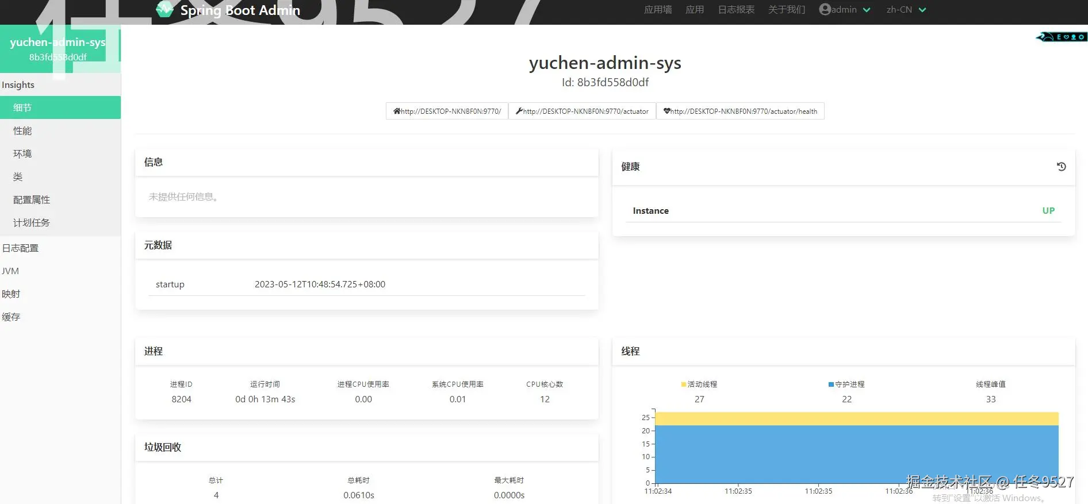This screenshot has height=504, width=1088.
Task: Click the startup metadata key
Action: coord(170,284)
